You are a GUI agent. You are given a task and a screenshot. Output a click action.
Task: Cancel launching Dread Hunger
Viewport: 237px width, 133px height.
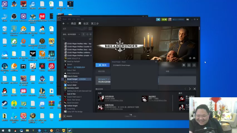click(103, 65)
